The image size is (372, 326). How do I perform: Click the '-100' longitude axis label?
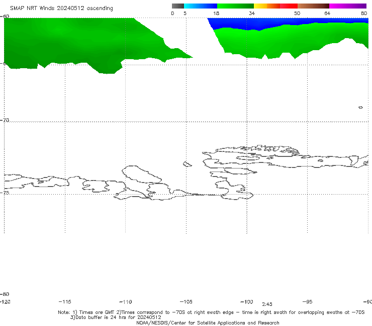click(x=247, y=301)
